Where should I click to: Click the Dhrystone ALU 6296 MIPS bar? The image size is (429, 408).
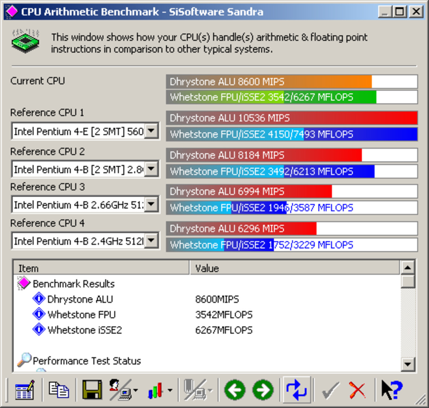click(291, 228)
